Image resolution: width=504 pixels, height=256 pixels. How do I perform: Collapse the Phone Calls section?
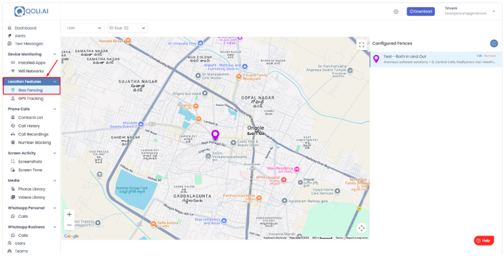[55, 109]
